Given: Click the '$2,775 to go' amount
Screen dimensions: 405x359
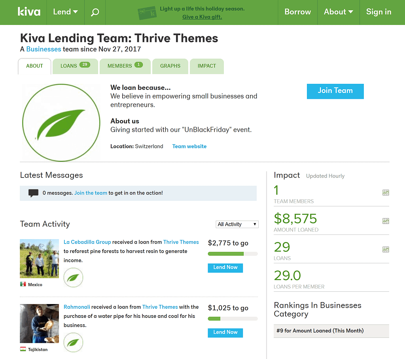Looking at the screenshot, I should coord(228,243).
